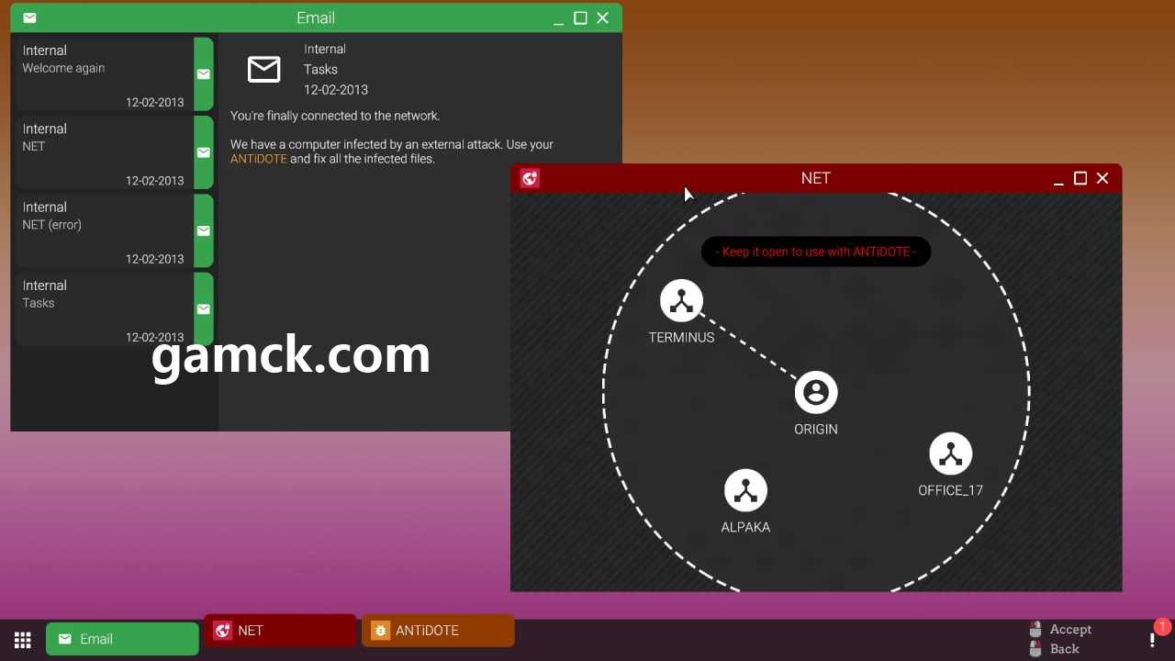
Task: Maximize the NET window
Action: pos(1080,178)
